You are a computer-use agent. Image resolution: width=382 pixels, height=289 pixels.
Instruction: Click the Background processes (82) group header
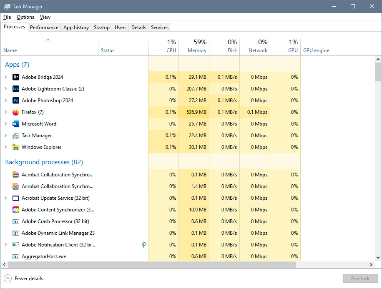(44, 162)
